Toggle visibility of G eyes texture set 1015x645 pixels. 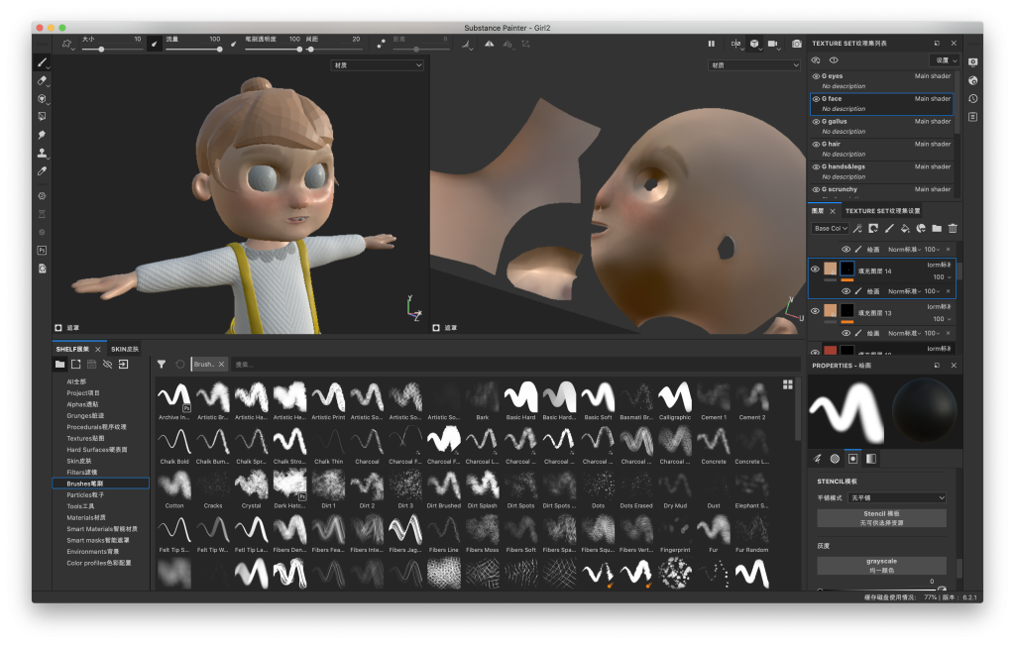pos(816,76)
